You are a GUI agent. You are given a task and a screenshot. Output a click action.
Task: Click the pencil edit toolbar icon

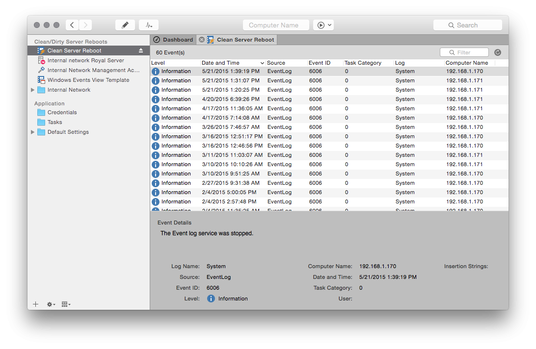click(x=125, y=25)
